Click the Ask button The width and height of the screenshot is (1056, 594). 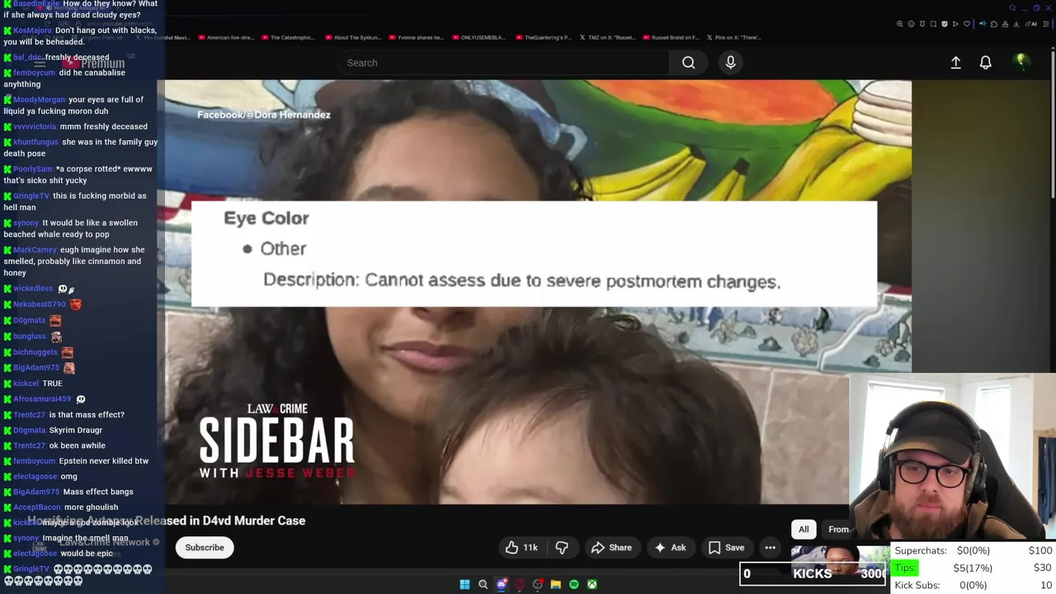click(670, 548)
